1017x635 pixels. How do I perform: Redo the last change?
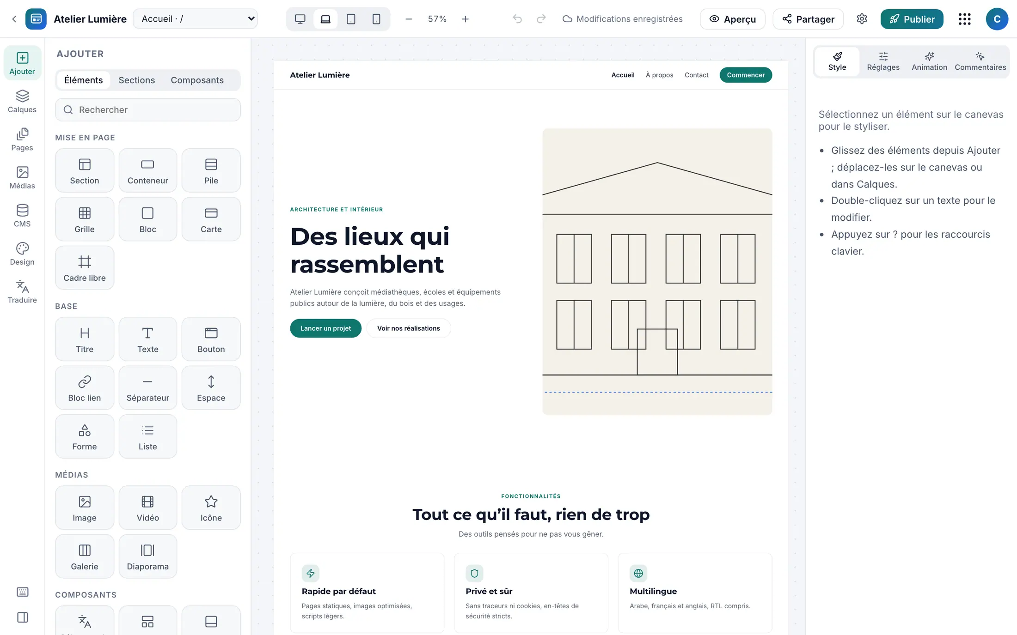(541, 19)
